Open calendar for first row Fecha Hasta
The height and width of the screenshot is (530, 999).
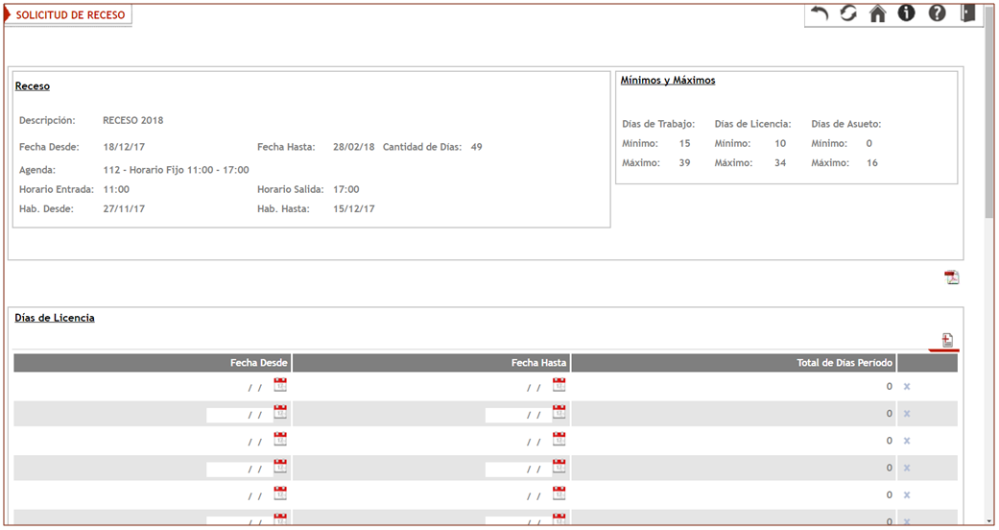[x=559, y=385]
